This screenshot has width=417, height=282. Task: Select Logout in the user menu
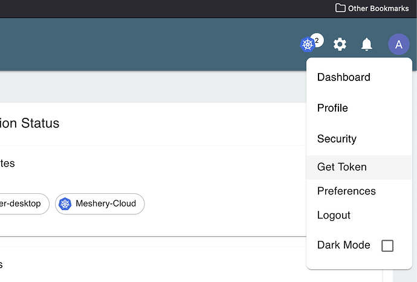359,216
